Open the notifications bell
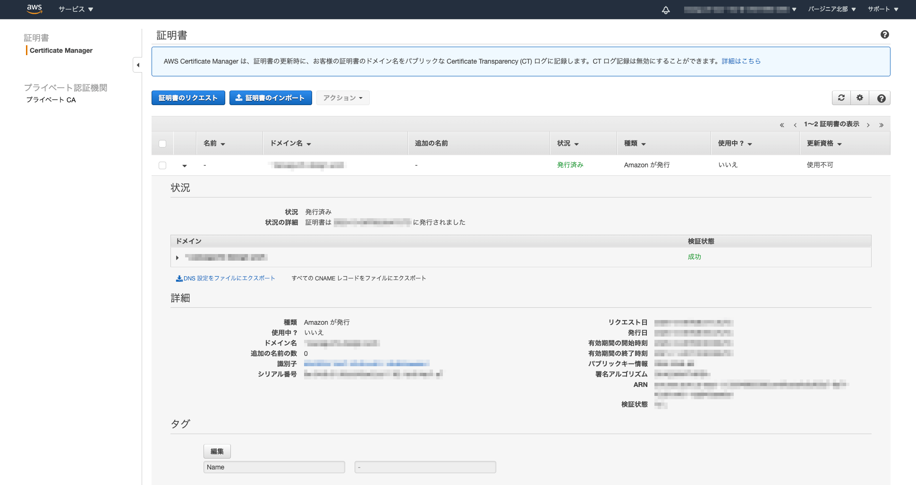Viewport: 916px width, 485px height. pos(666,9)
